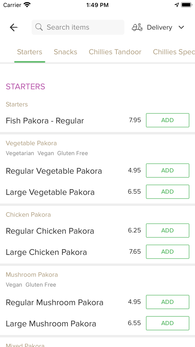The height and width of the screenshot is (347, 195).
Task: Tap the location arrow status icon
Action: tap(177, 5)
